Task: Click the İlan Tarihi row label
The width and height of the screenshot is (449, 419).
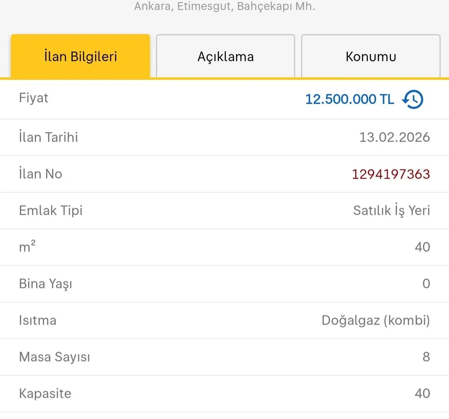Action: pyautogui.click(x=48, y=137)
